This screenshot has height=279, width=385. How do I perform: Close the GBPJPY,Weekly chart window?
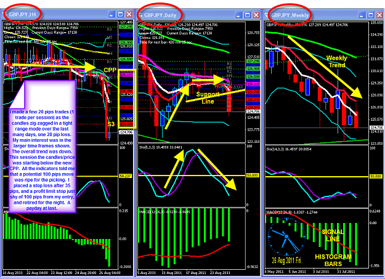[x=379, y=15]
